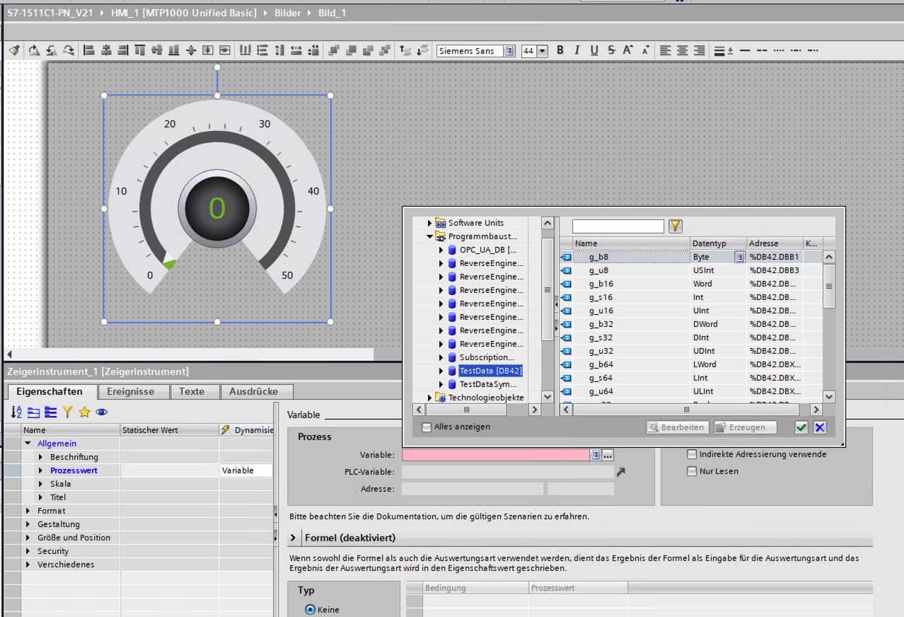Show favorites with the star icon
Viewport: 904px width, 617px height.
tap(84, 412)
